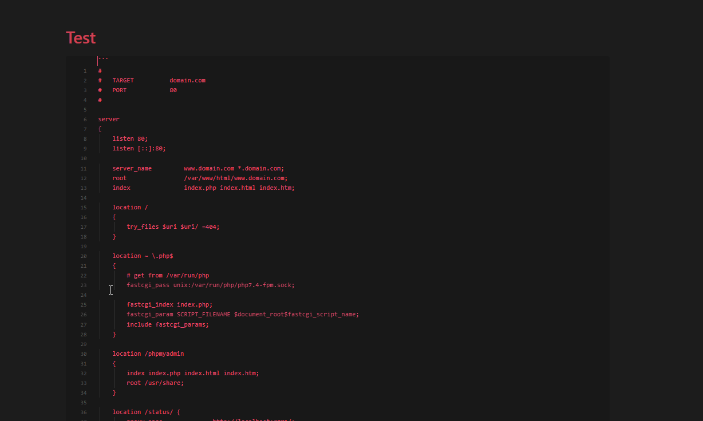703x421 pixels.
Task: Select the TARGET domain.com comment line
Action: pos(153,80)
